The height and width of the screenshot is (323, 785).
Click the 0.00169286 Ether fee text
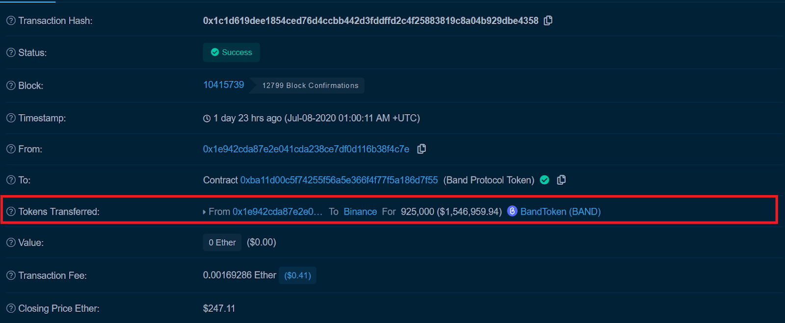point(239,275)
